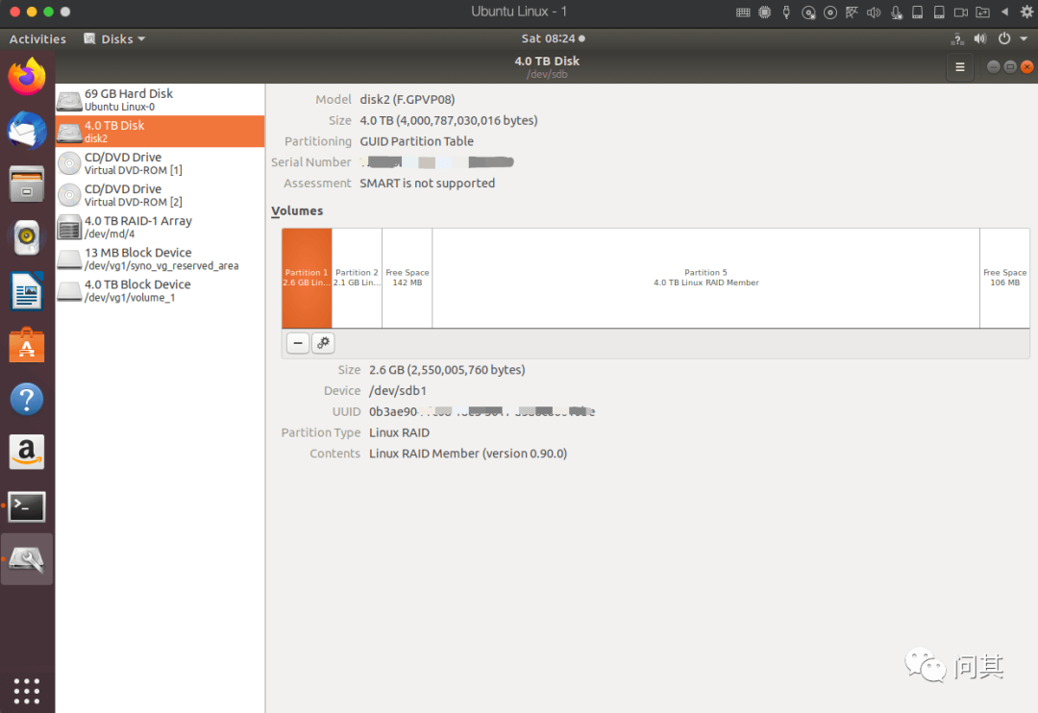Click the Ubuntu network status icon
This screenshot has width=1038, height=713.
tap(957, 38)
